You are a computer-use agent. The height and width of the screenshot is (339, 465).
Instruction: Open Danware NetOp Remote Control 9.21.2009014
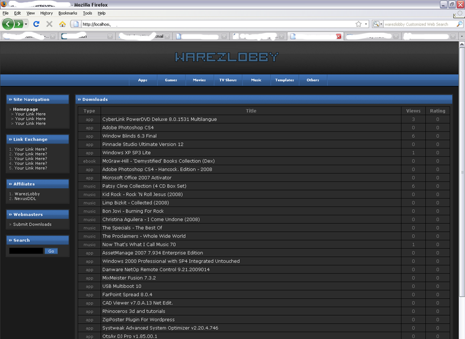156,269
